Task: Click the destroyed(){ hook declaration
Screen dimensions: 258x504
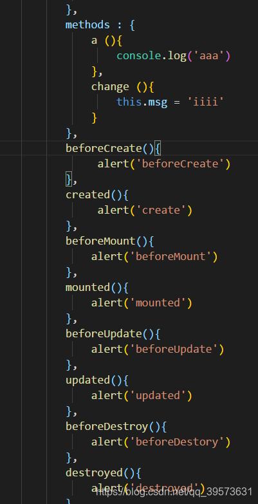Action: (x=104, y=473)
